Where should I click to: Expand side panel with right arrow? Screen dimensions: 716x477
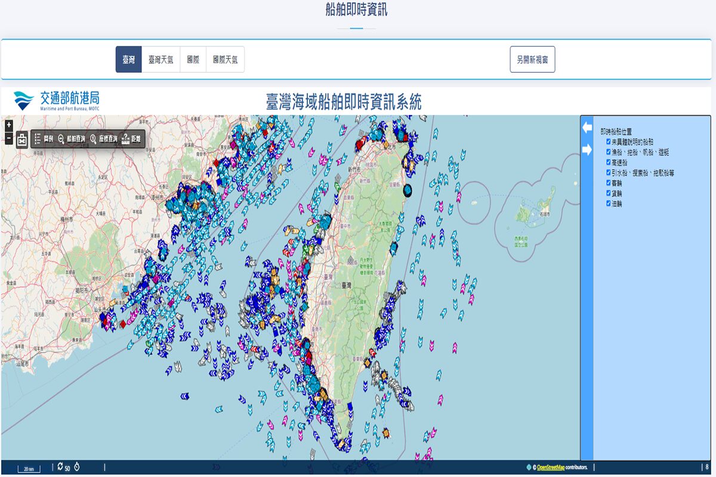587,150
